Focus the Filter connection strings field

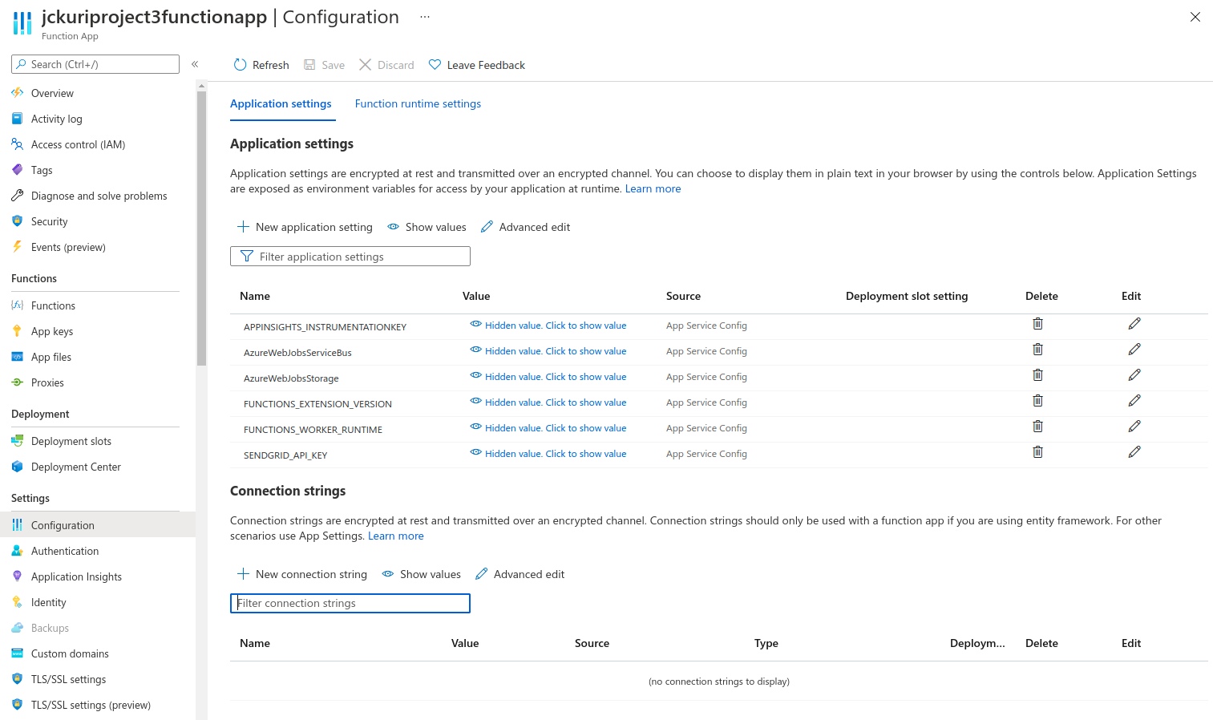tap(350, 603)
